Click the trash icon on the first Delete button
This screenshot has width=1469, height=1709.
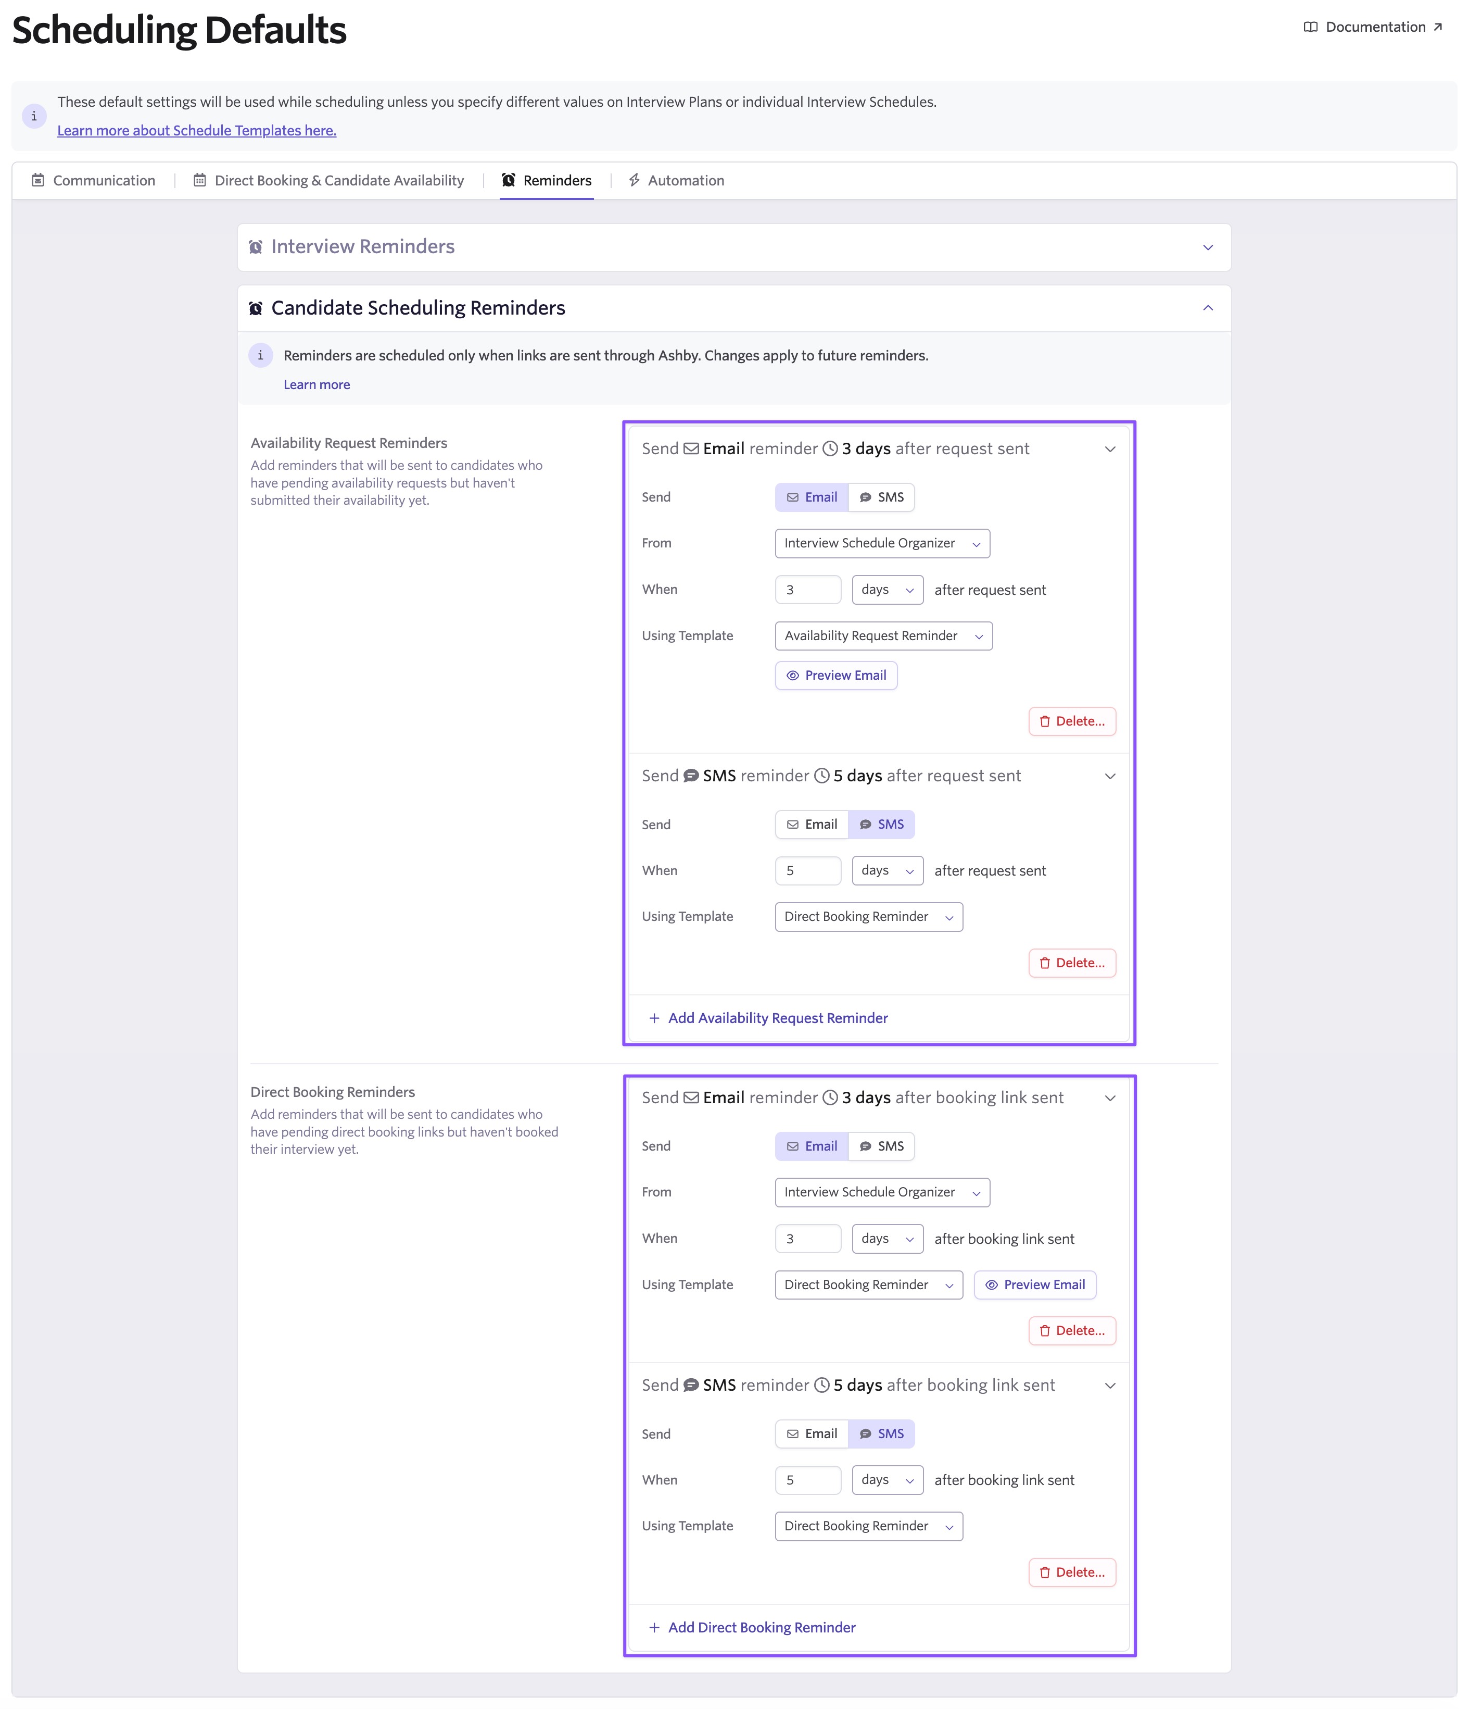(1044, 722)
